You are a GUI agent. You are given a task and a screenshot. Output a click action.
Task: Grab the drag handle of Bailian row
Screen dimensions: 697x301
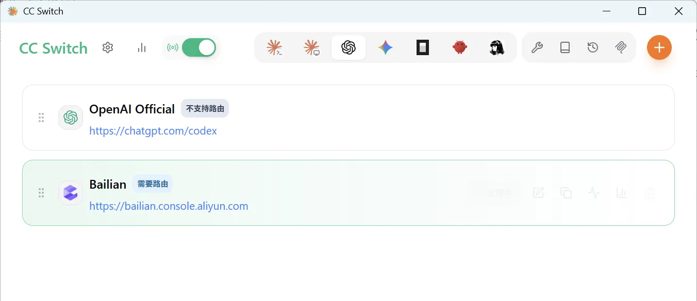[x=41, y=193]
